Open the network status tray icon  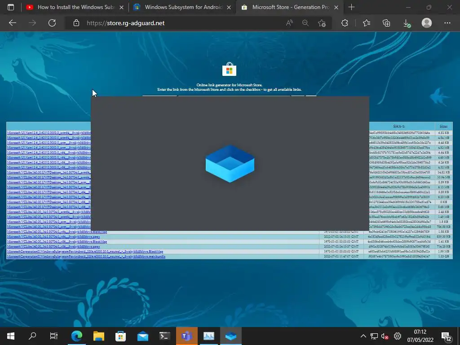(374, 336)
